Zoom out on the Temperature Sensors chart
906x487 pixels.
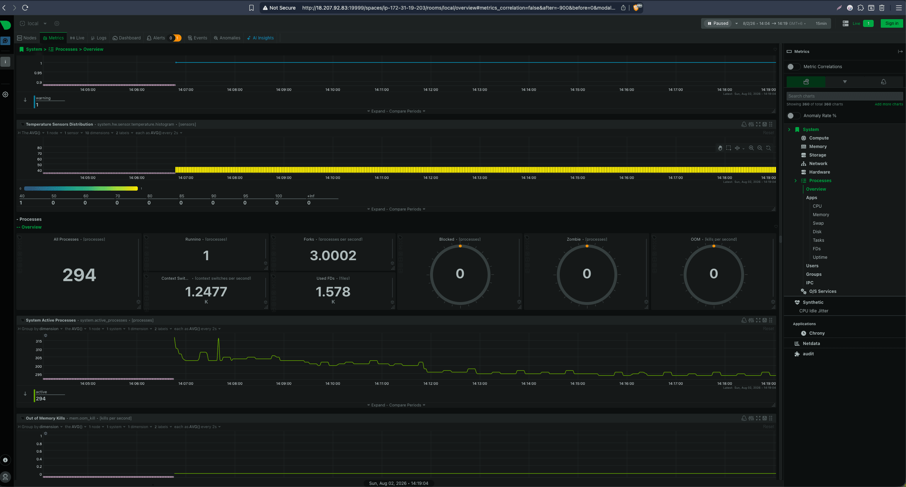pyautogui.click(x=760, y=148)
